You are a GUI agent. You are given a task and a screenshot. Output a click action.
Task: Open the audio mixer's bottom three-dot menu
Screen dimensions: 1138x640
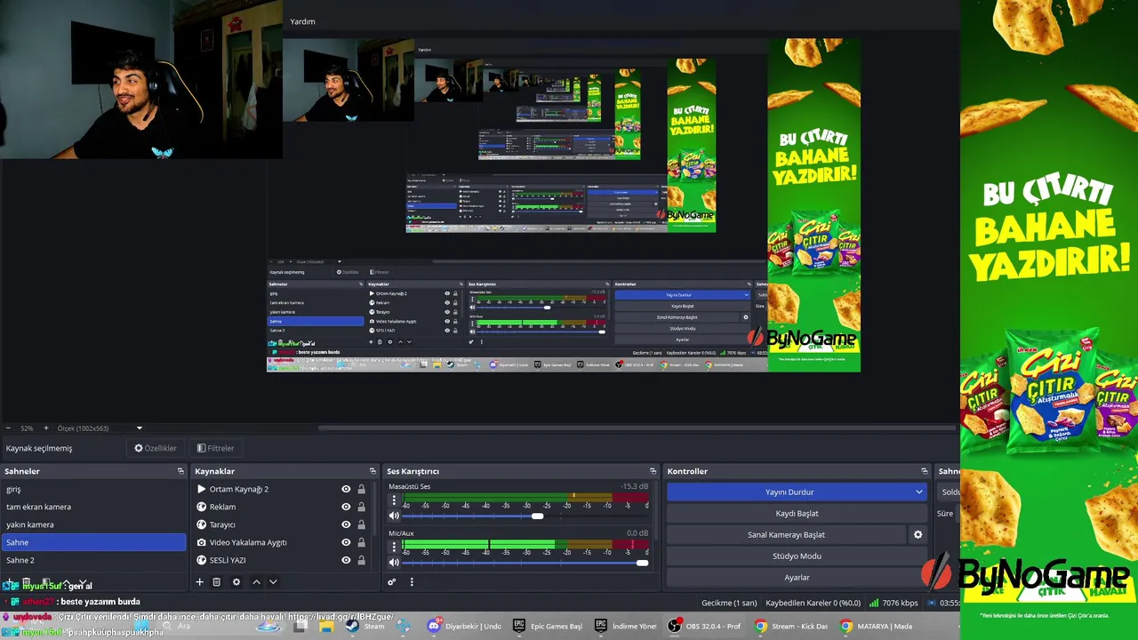pyautogui.click(x=412, y=582)
